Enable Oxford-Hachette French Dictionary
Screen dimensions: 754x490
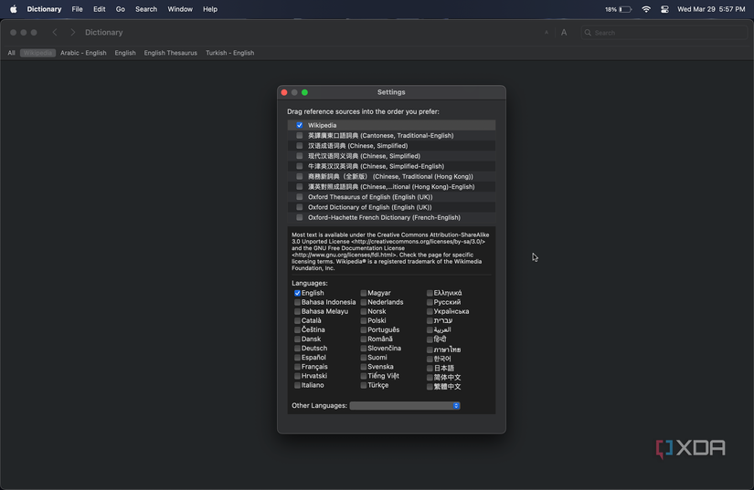click(300, 217)
